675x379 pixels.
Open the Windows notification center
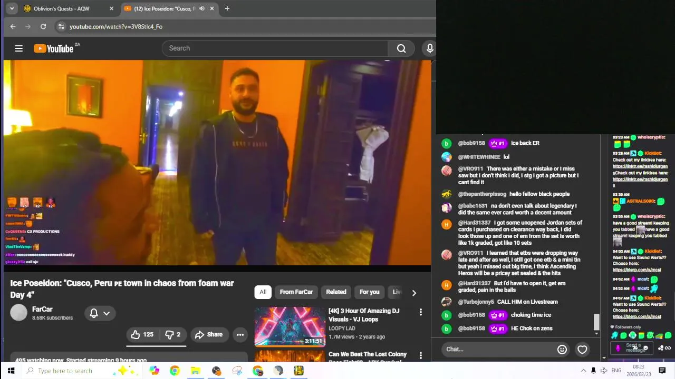click(x=662, y=371)
